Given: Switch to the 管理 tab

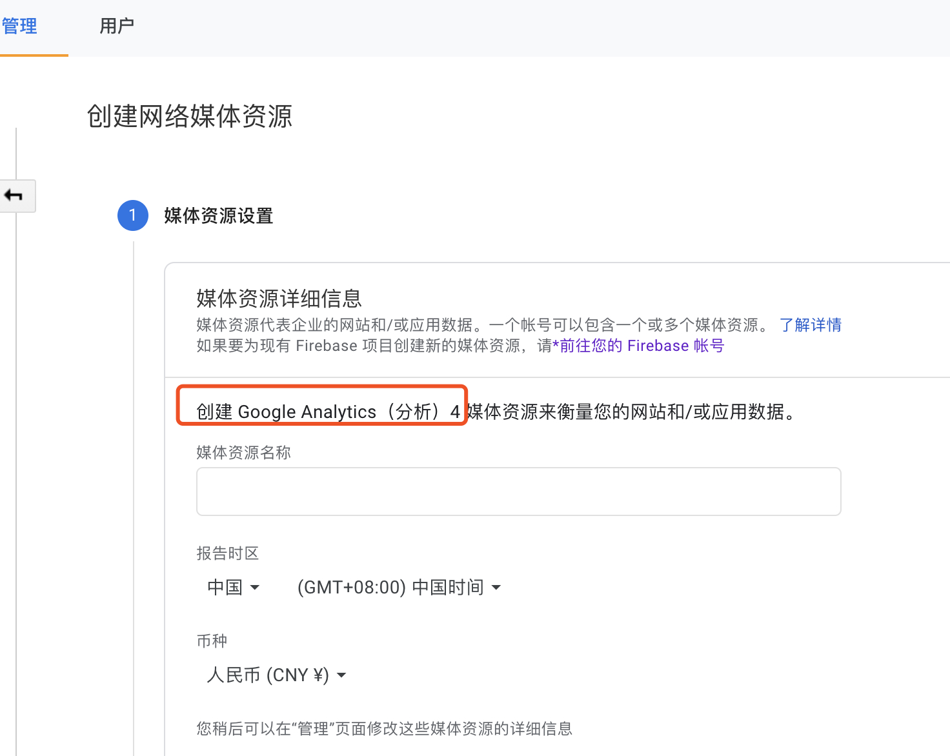Looking at the screenshot, I should 21,26.
